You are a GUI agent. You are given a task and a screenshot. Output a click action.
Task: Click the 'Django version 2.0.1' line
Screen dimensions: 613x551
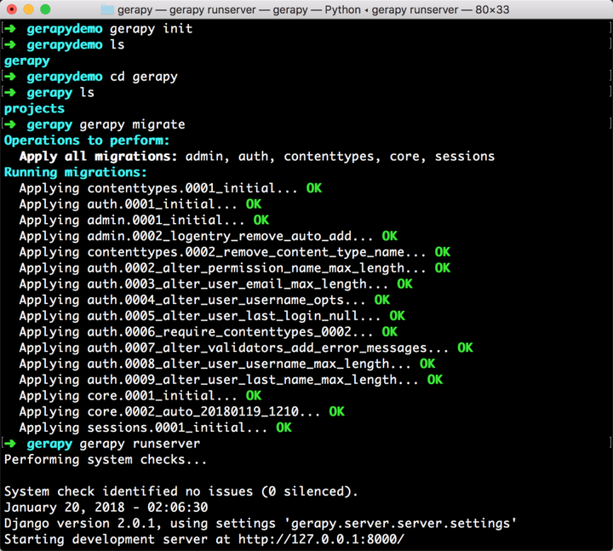click(261, 524)
